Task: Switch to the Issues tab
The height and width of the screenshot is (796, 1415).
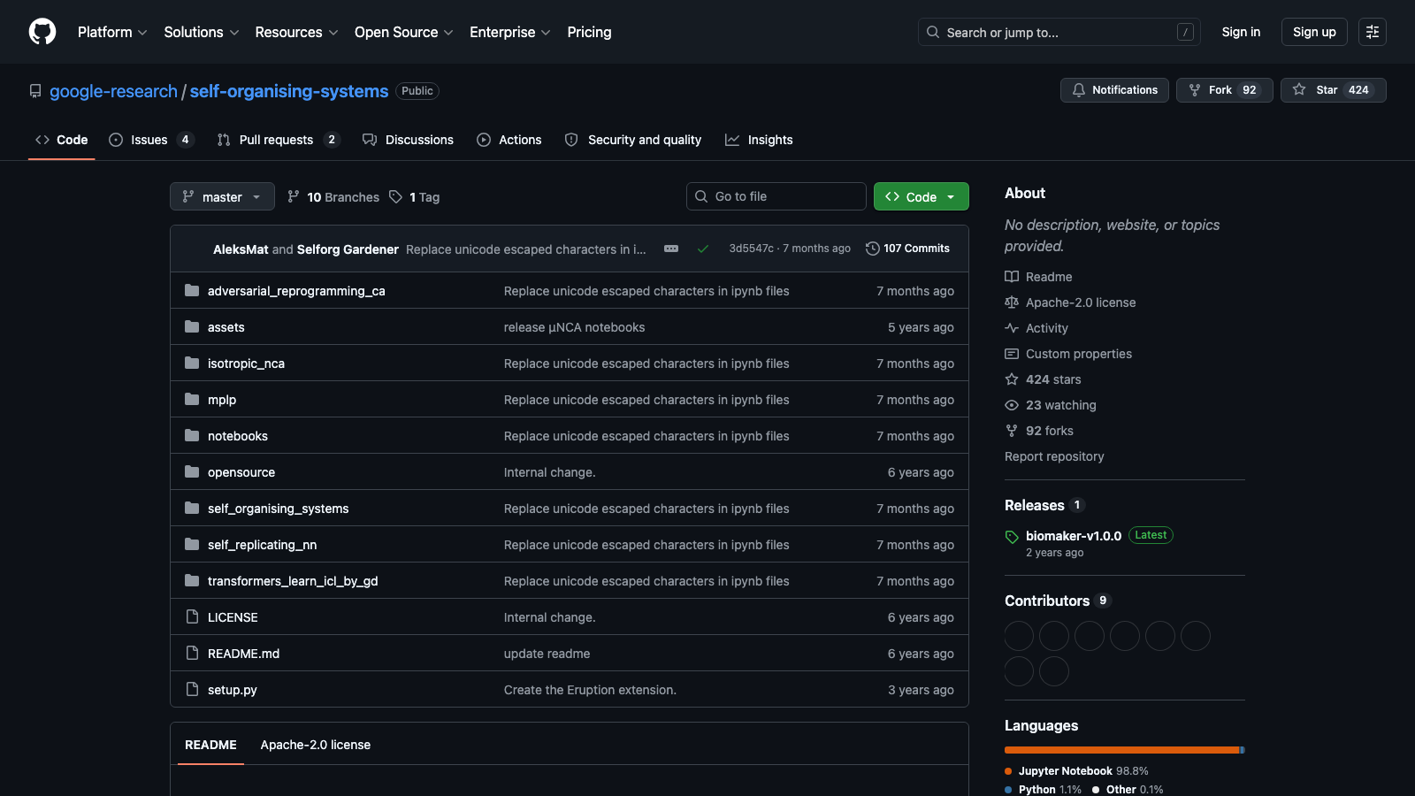Action: [150, 140]
